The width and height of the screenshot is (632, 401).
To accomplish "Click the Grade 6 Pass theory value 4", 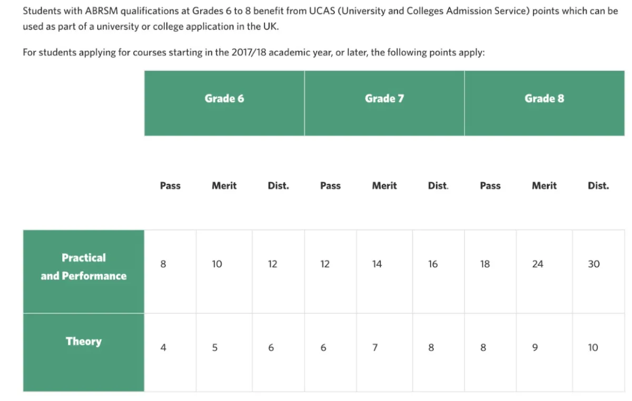I will click(x=163, y=347).
